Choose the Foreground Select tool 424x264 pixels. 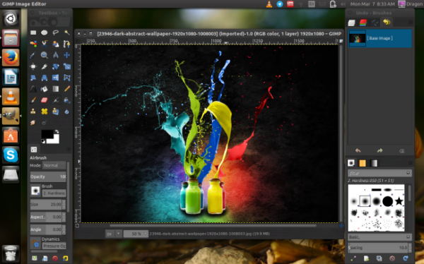click(x=56, y=44)
